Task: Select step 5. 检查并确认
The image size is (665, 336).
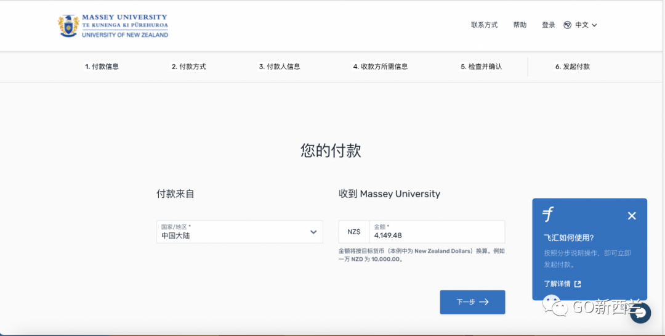Action: (482, 67)
